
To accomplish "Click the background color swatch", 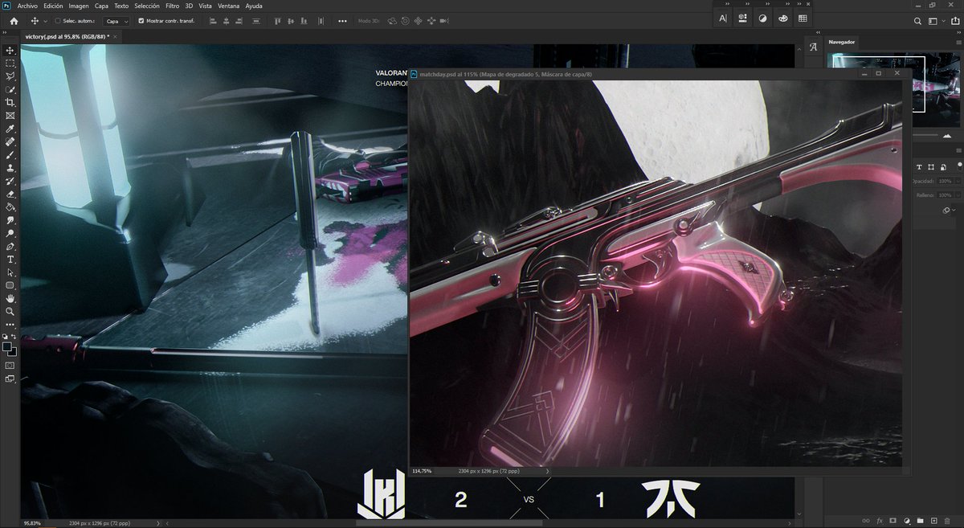I will [13, 352].
